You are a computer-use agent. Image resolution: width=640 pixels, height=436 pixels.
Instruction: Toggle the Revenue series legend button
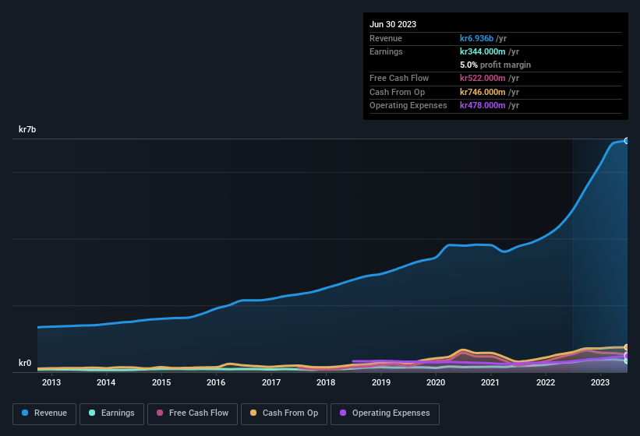[44, 414]
